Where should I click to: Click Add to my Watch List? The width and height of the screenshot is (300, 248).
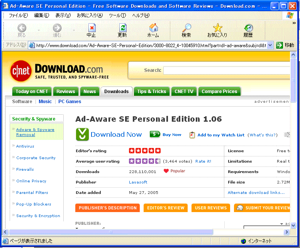[x=221, y=135]
